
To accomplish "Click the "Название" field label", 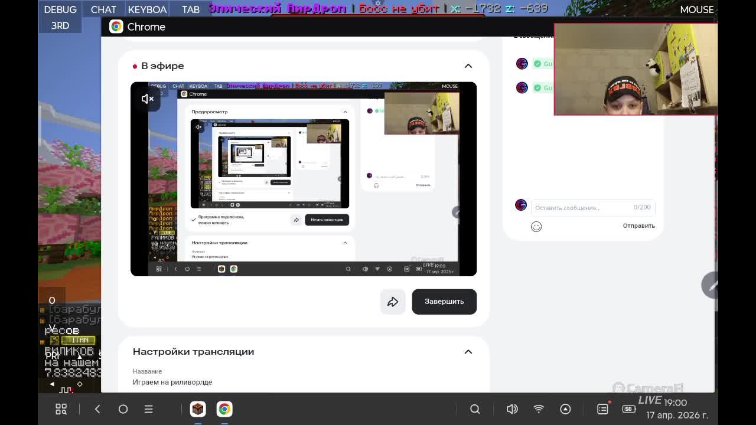I will [147, 371].
